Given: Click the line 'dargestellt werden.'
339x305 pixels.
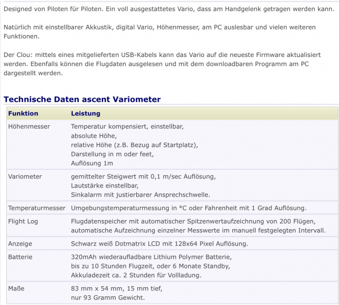Looking at the screenshot, I should (x=33, y=73).
